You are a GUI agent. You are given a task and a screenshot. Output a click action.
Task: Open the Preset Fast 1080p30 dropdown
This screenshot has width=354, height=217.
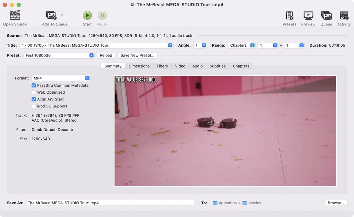point(59,55)
